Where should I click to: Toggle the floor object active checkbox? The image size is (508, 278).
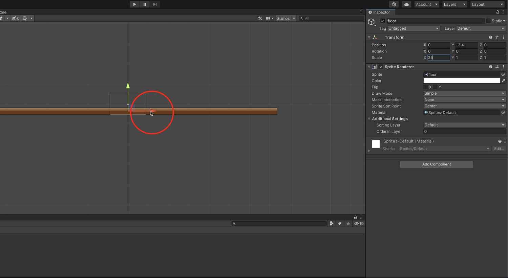click(382, 21)
